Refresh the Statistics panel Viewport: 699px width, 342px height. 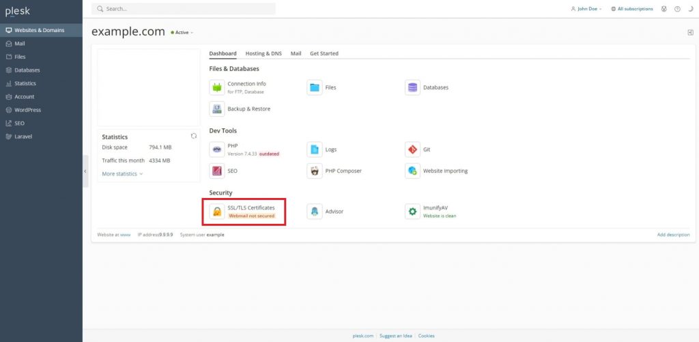[194, 136]
